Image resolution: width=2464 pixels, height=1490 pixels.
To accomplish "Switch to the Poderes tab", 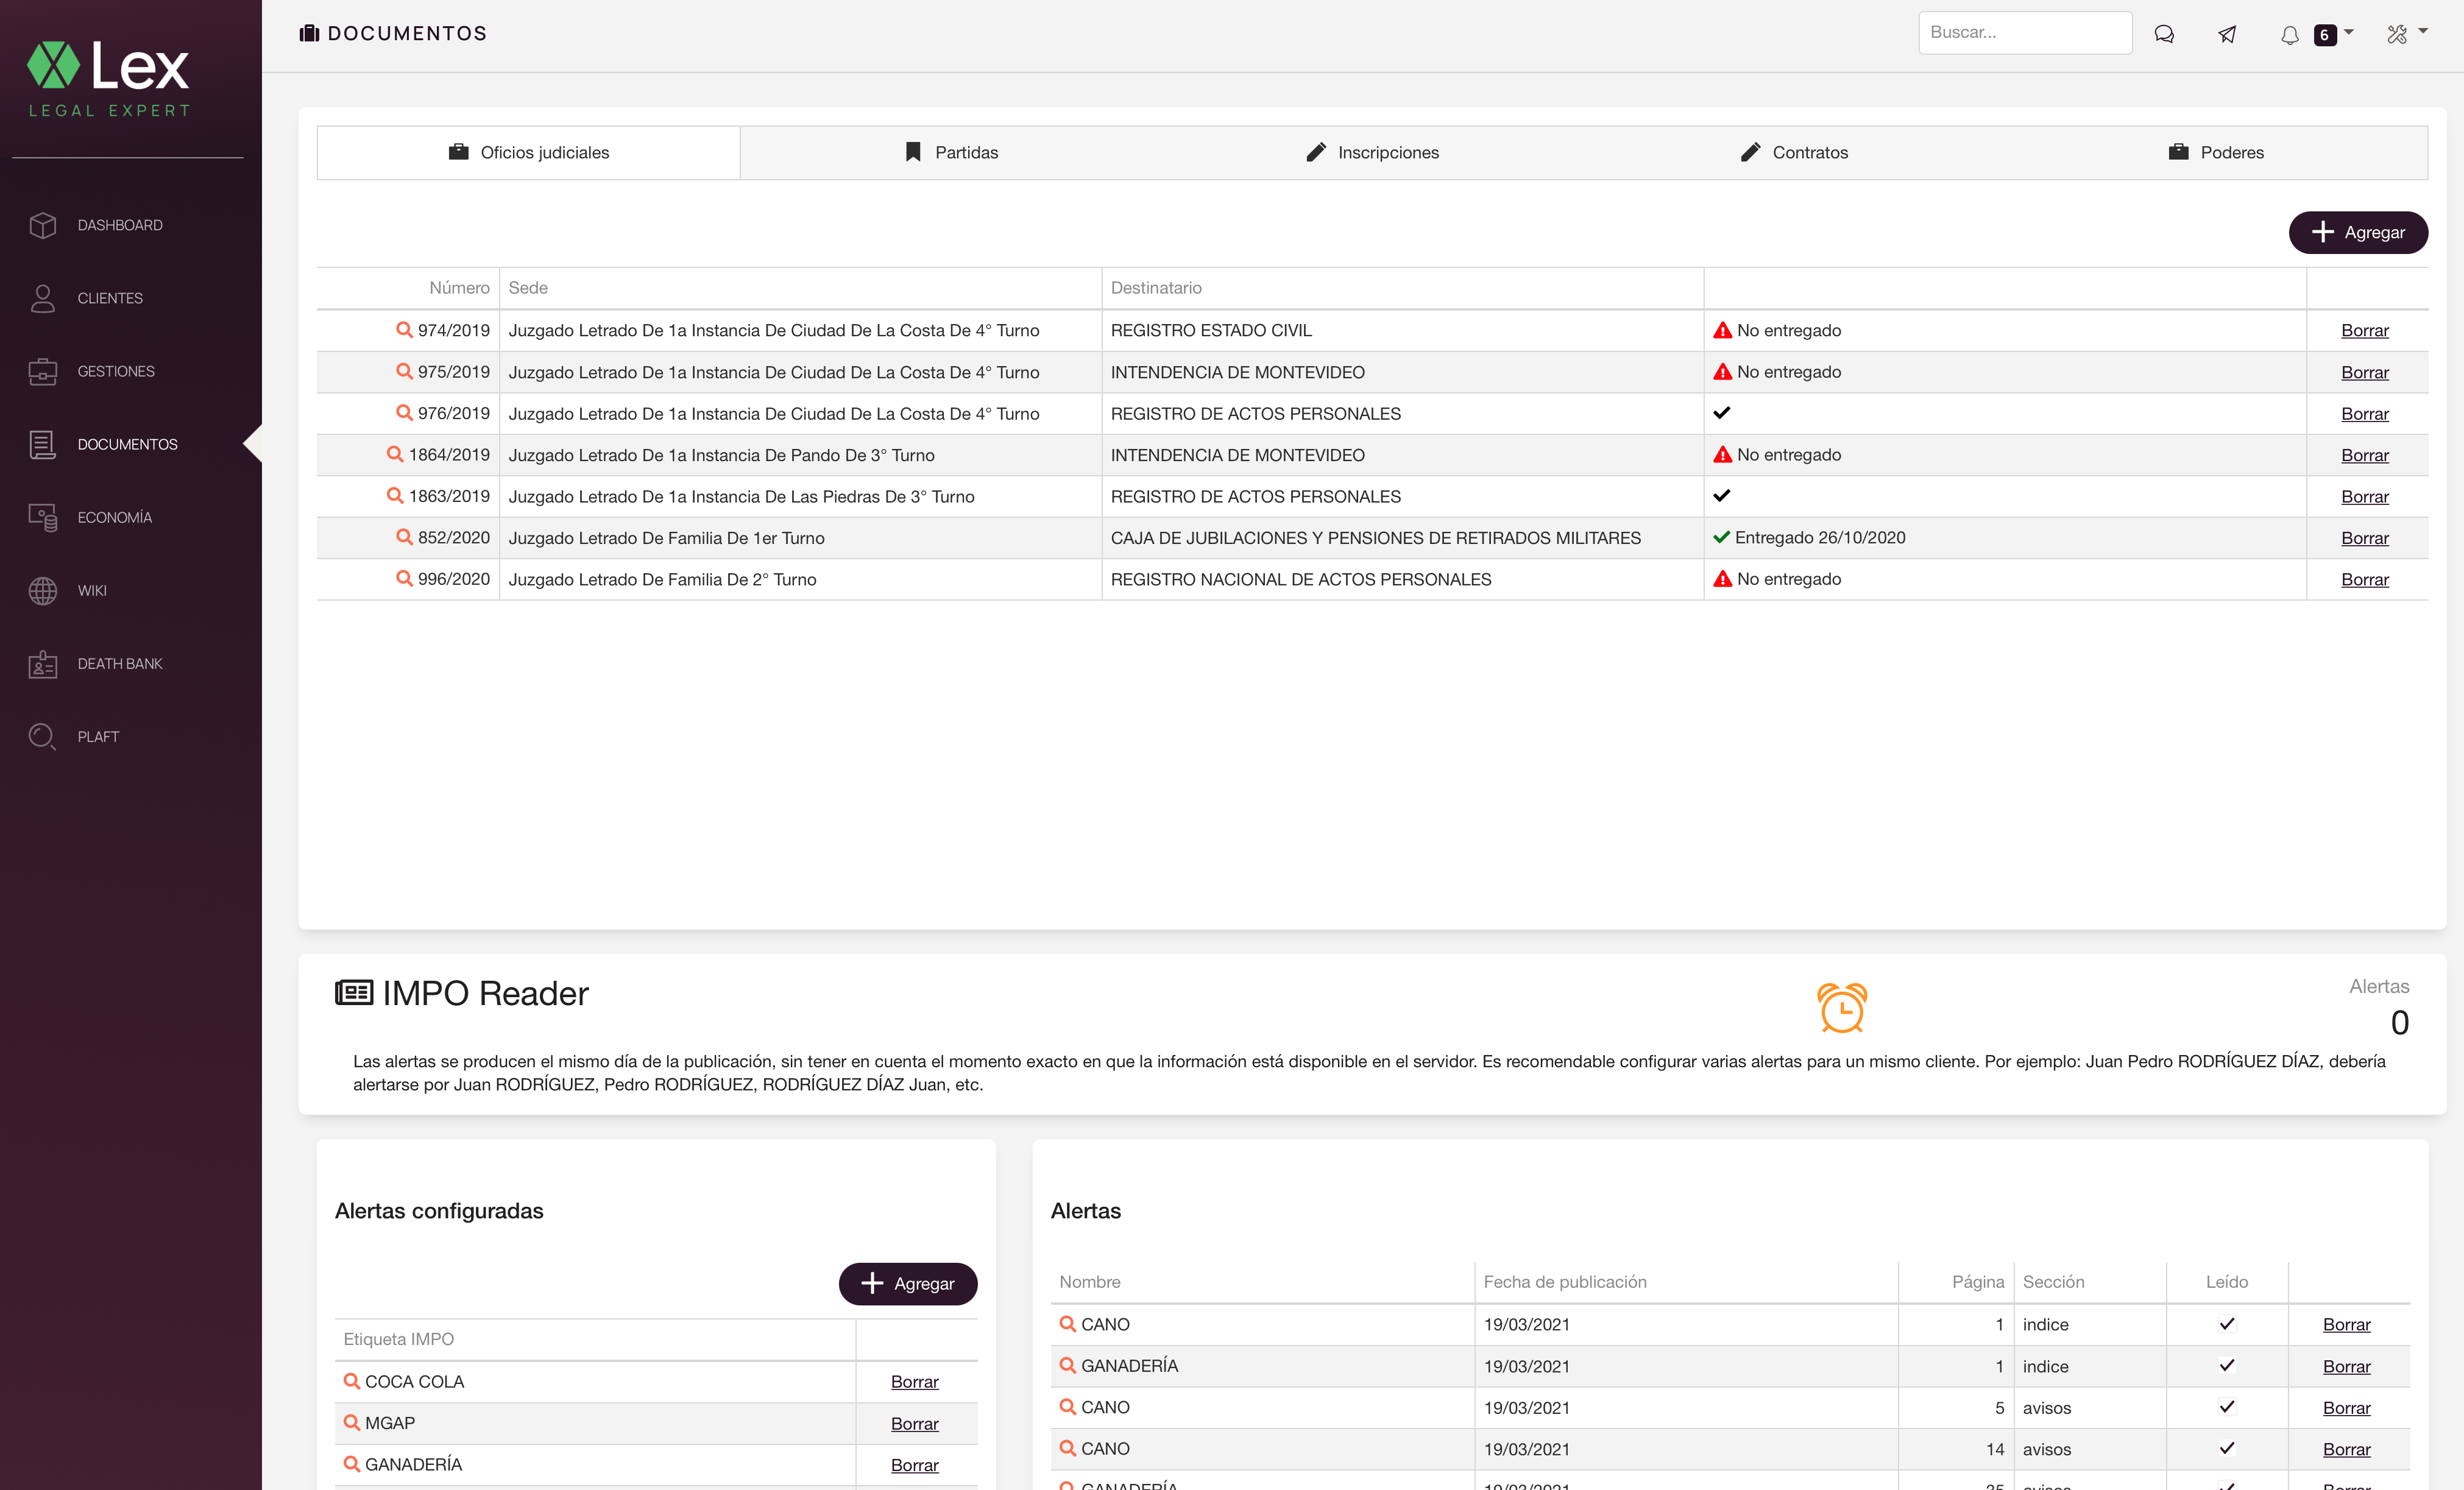I will (2217, 152).
